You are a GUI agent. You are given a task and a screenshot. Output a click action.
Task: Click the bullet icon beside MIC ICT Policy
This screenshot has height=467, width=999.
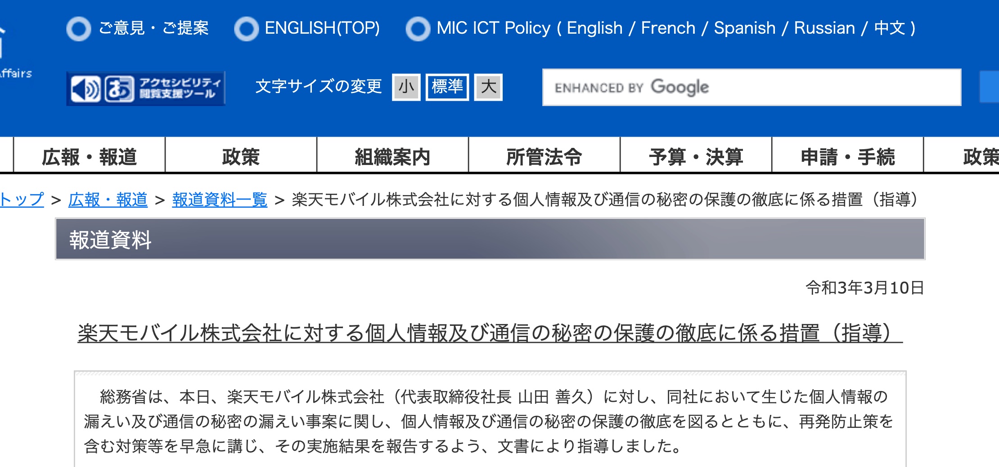click(418, 29)
